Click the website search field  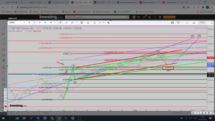[97, 17]
